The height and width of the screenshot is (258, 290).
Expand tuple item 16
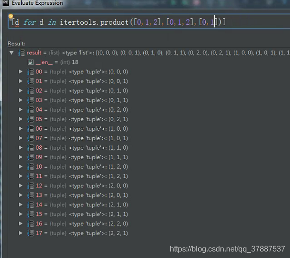point(20,223)
